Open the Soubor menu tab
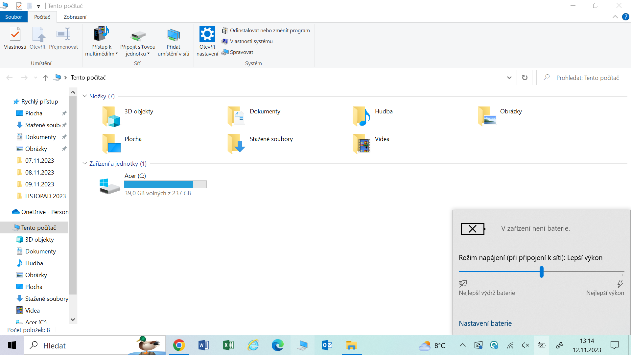631x355 pixels. (x=13, y=17)
